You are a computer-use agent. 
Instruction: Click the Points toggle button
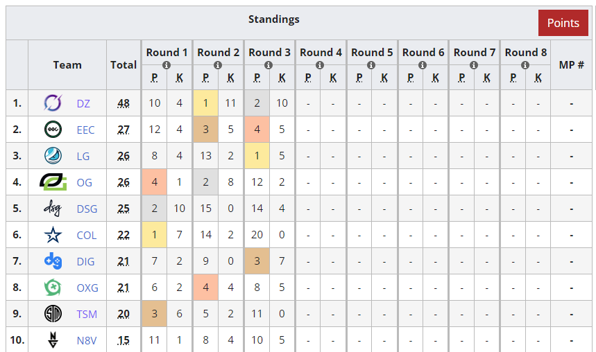[x=563, y=23]
